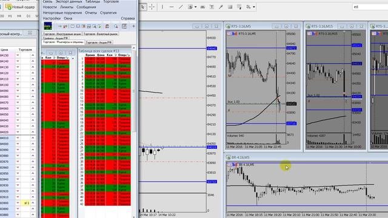Click the Таблица всех сделок #13 title
This screenshot has height=218, width=388.
(99, 51)
